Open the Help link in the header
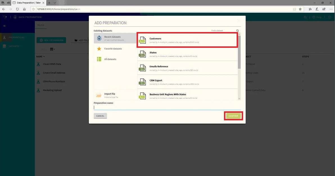The image size is (335, 176). click(317, 17)
